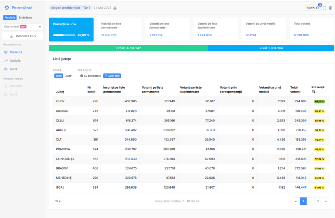Jump to page 5 in pagination
Image resolution: width=335 pixels, height=218 pixels.
pyautogui.click(x=318, y=201)
